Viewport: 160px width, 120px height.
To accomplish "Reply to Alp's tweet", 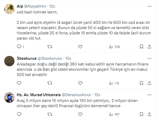I will (x=19, y=47).
